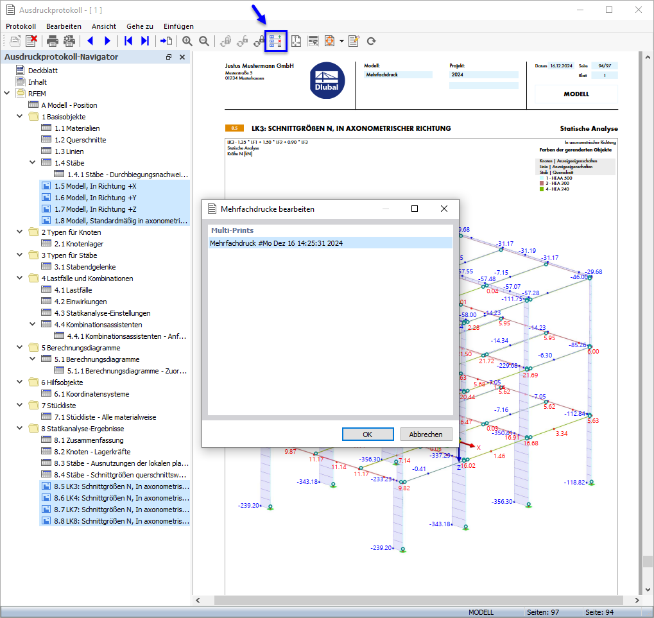The image size is (654, 618).
Task: Select 6.1 Koordinatensysteme tree item
Action: click(91, 393)
